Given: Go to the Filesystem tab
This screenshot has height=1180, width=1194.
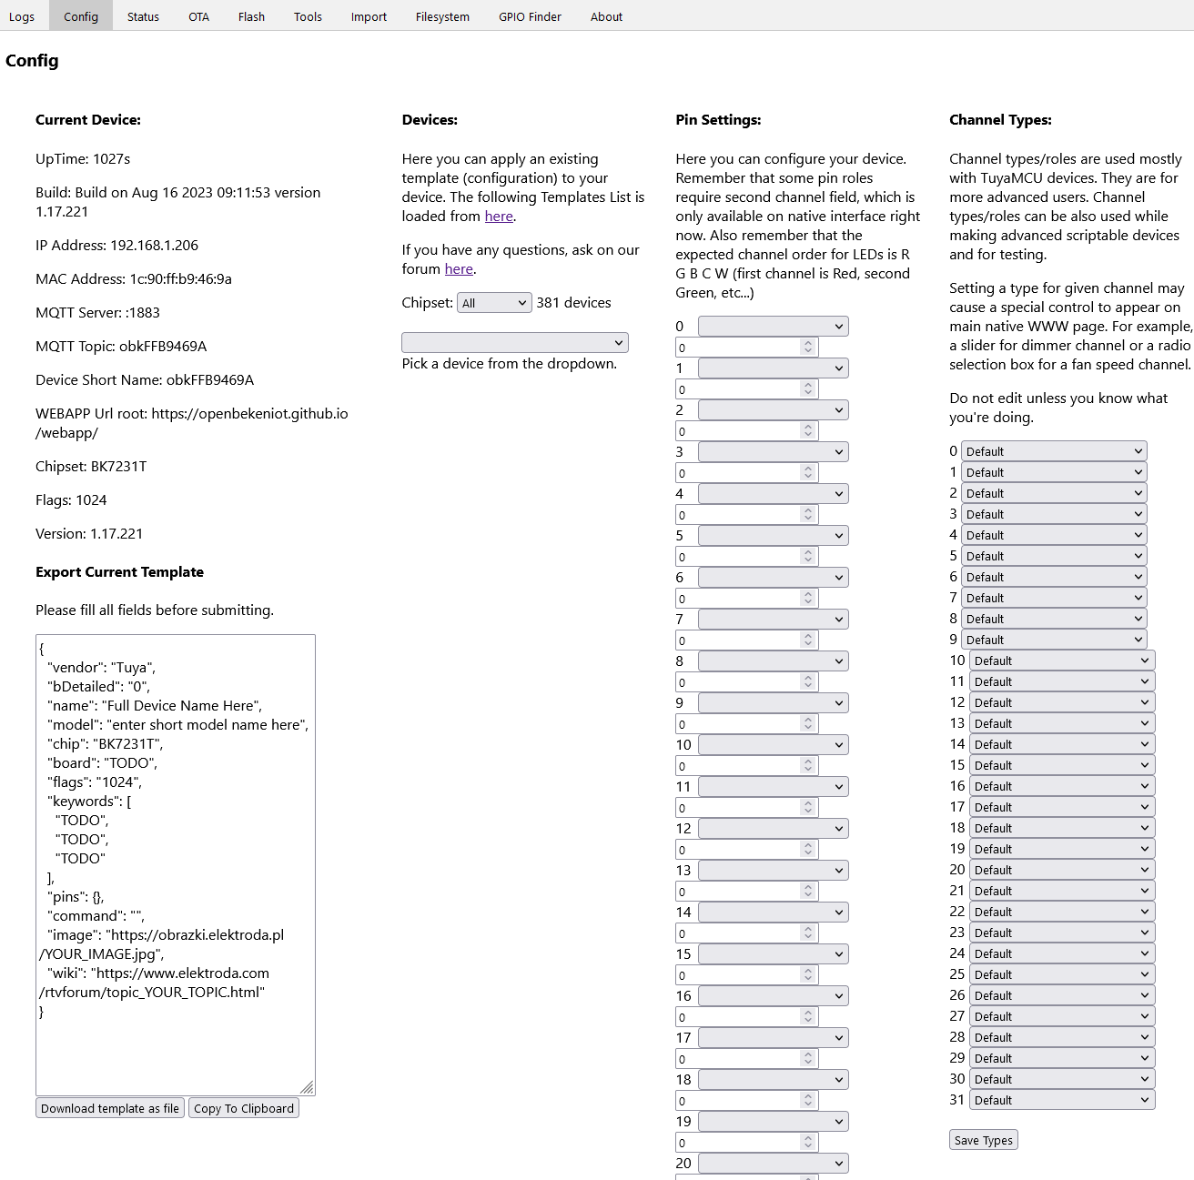Looking at the screenshot, I should click(442, 16).
